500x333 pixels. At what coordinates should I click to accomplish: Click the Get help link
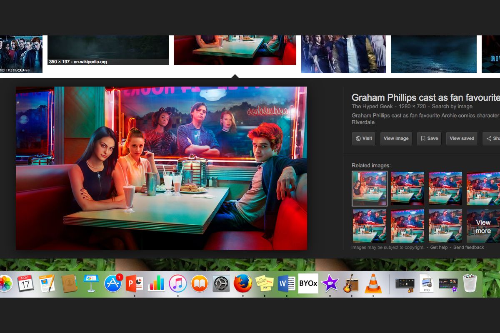click(x=439, y=247)
